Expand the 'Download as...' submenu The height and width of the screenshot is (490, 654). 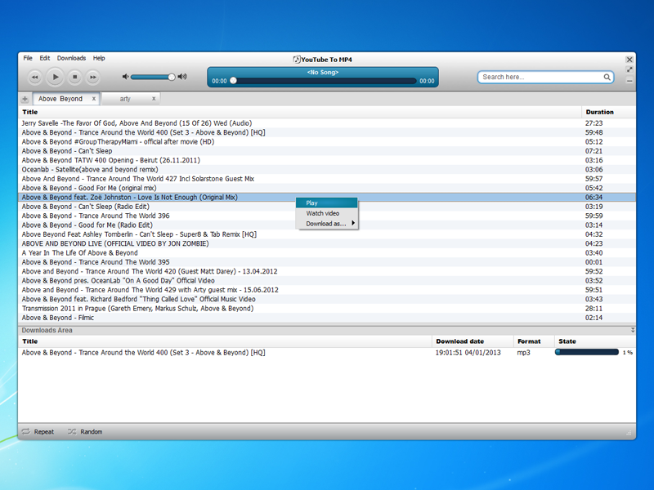coord(326,224)
